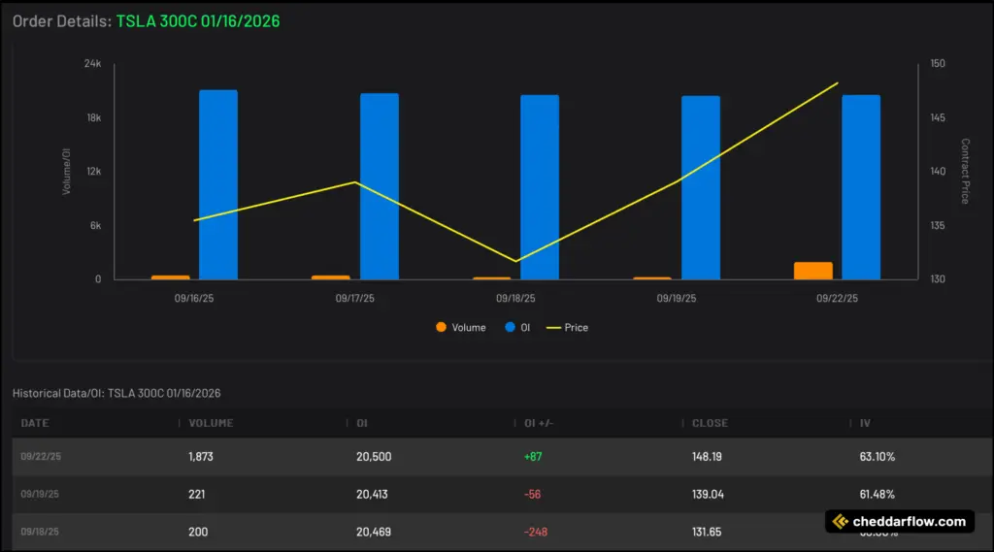Click the close price 131.65

pyautogui.click(x=707, y=532)
